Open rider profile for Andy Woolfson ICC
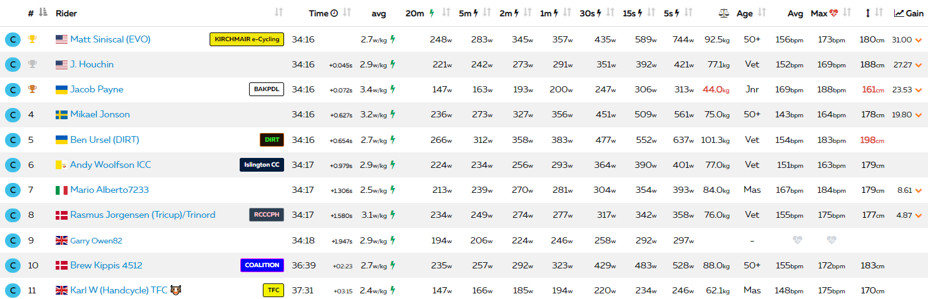928x299 pixels. [110, 165]
